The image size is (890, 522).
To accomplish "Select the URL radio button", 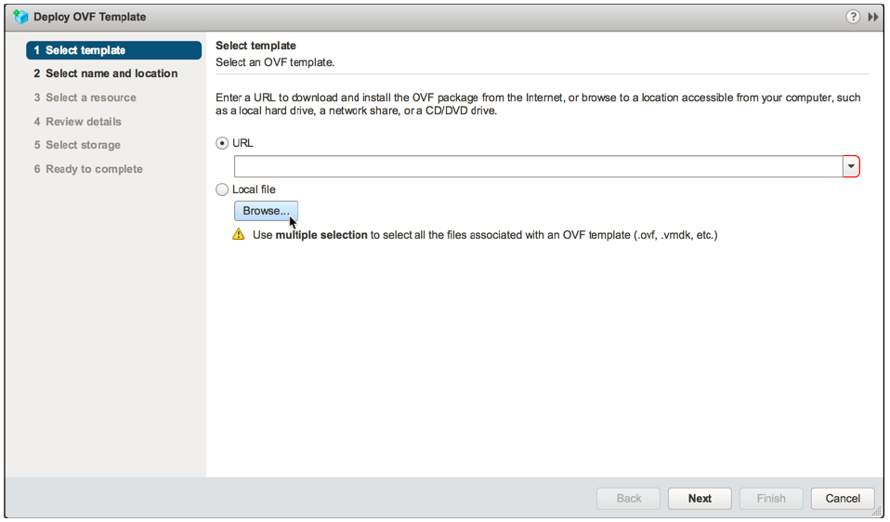I will 222,143.
